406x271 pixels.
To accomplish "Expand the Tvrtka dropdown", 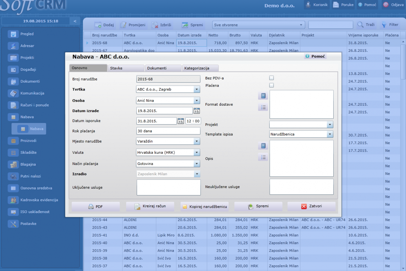I will pyautogui.click(x=197, y=89).
